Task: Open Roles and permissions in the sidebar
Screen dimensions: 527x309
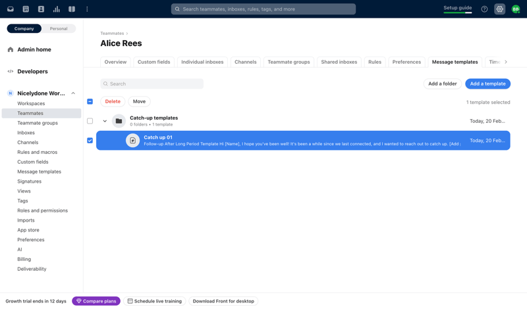Action: click(42, 210)
